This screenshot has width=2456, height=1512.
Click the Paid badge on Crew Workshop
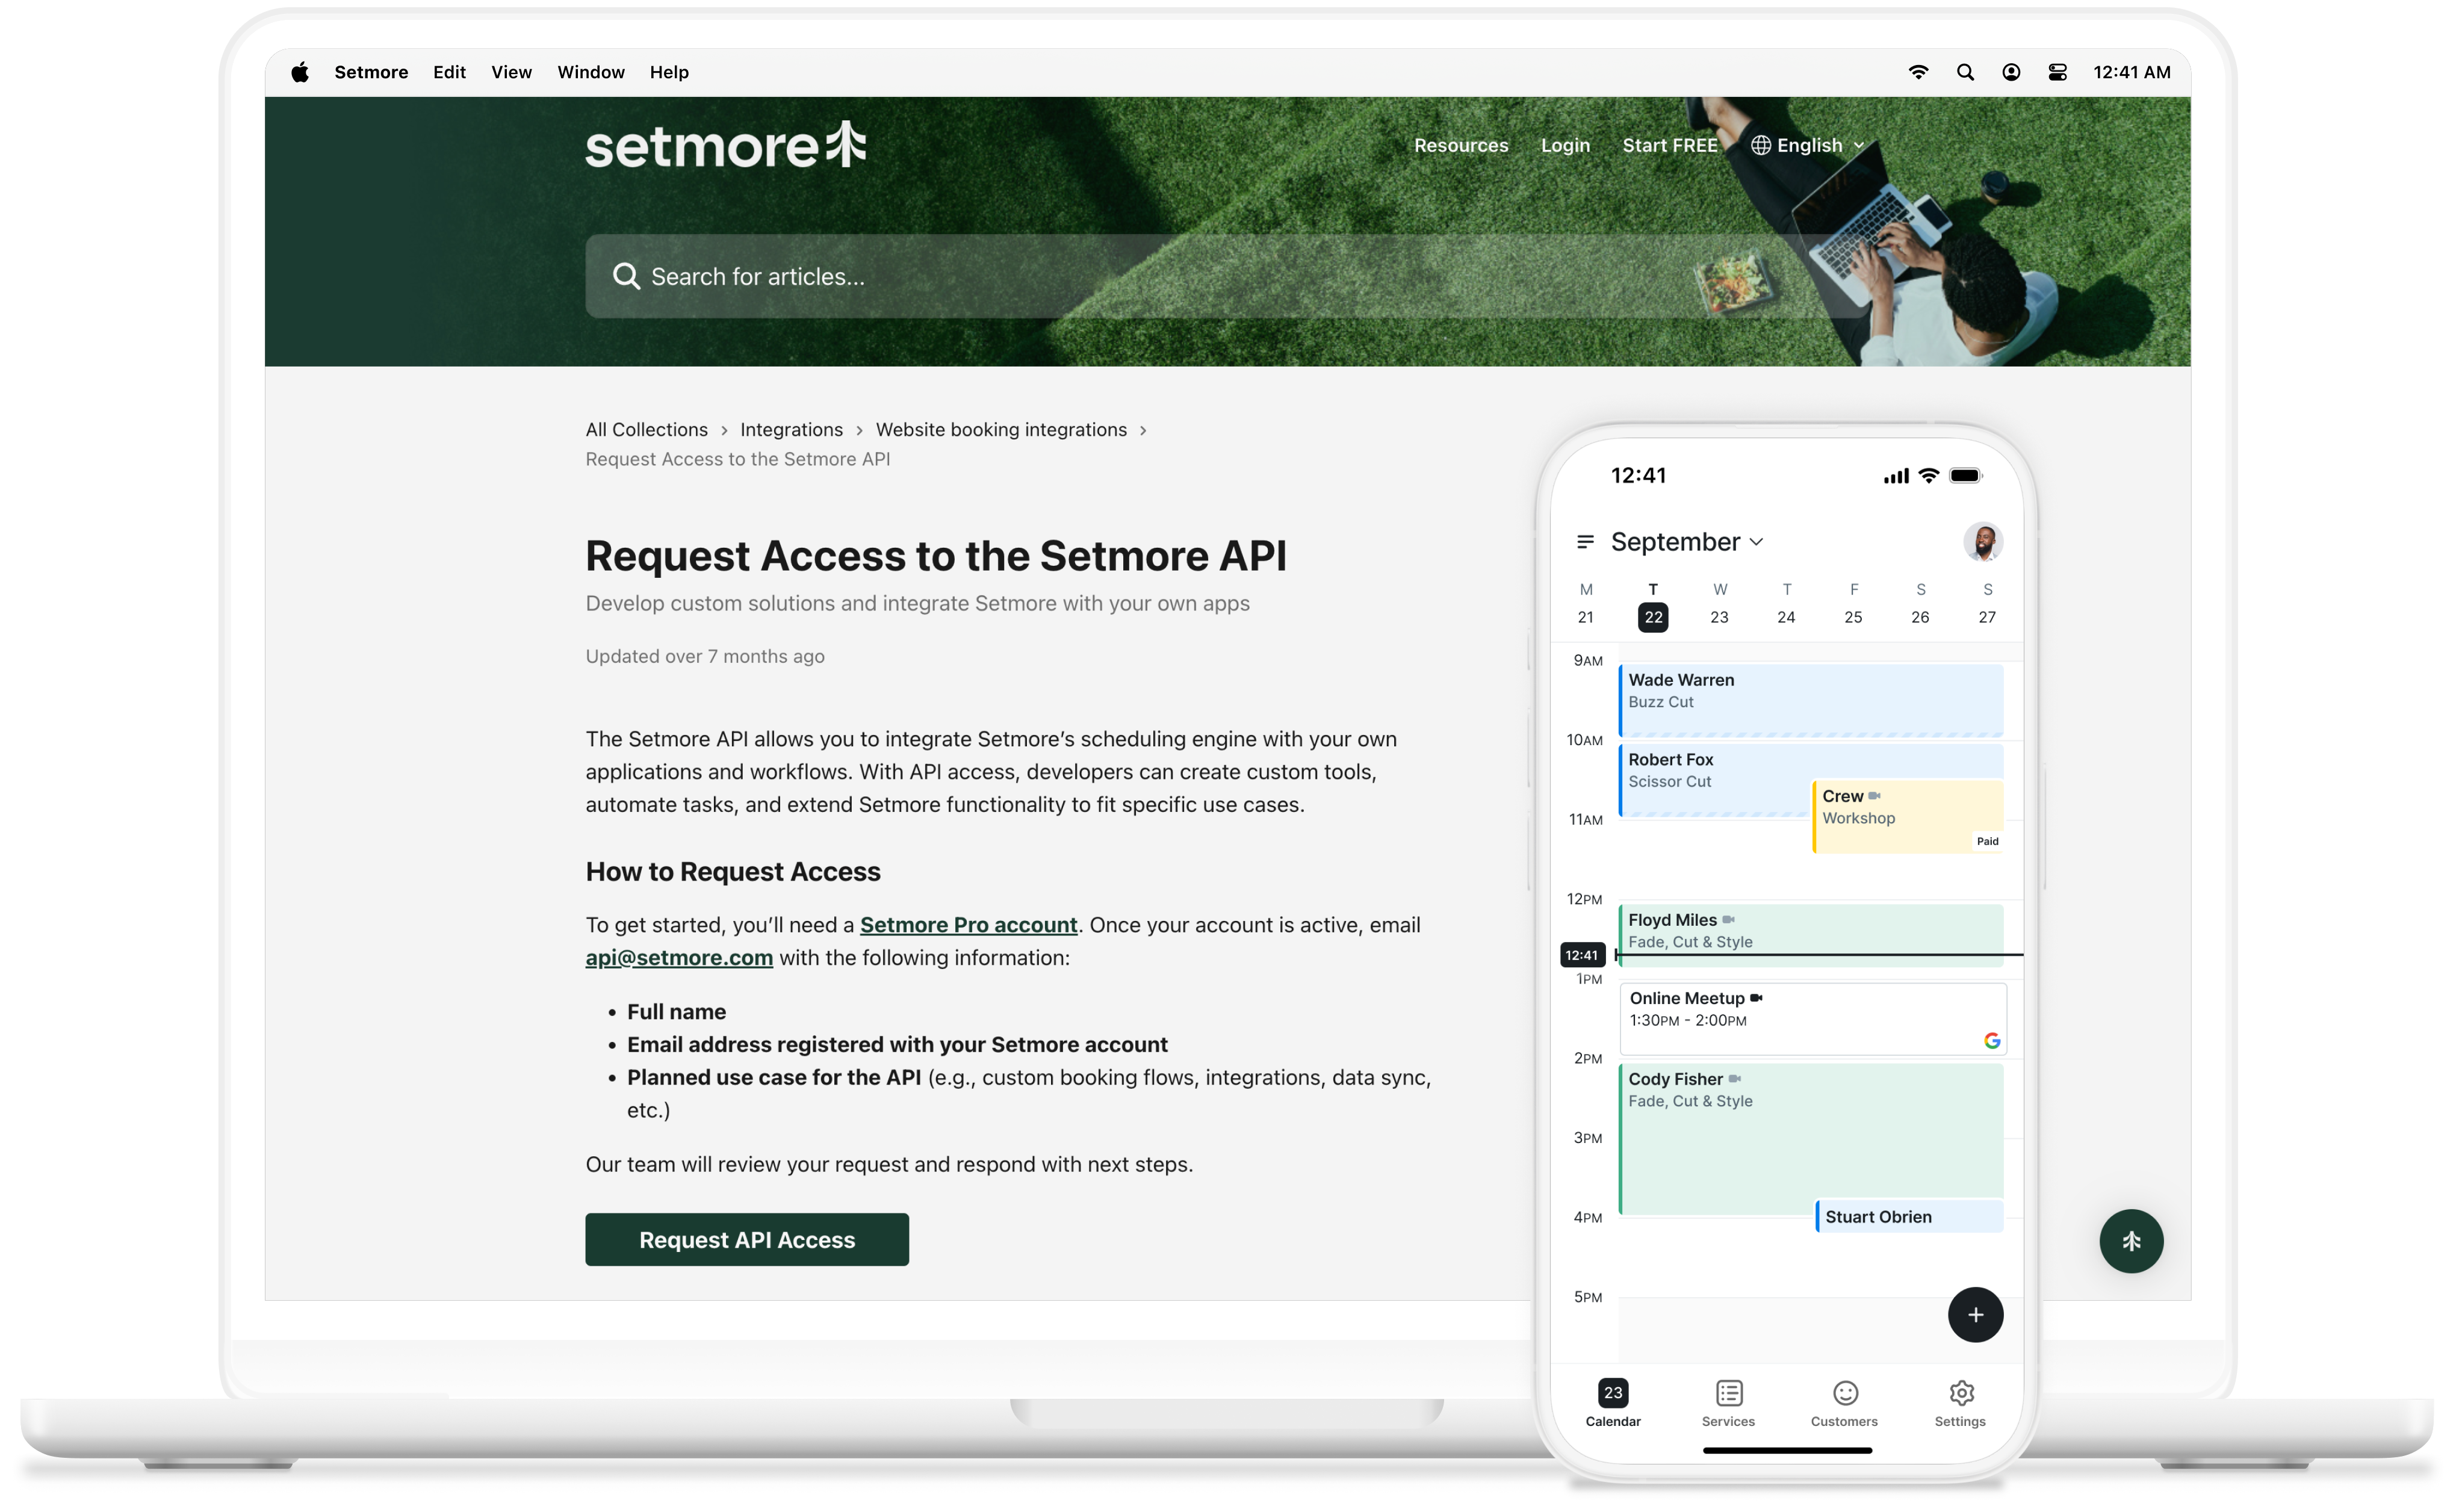pyautogui.click(x=1988, y=841)
